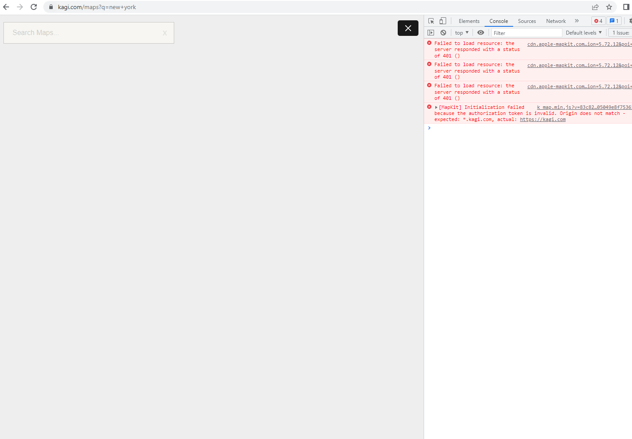632x439 pixels.
Task: Create a live expression with eye icon
Action: tap(481, 33)
